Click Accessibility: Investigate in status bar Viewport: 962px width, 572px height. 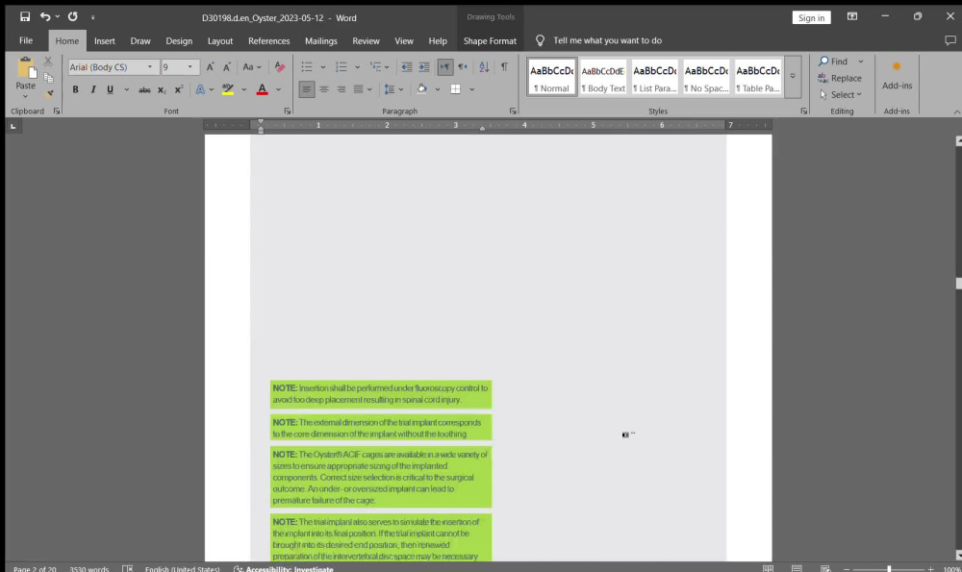click(x=284, y=568)
